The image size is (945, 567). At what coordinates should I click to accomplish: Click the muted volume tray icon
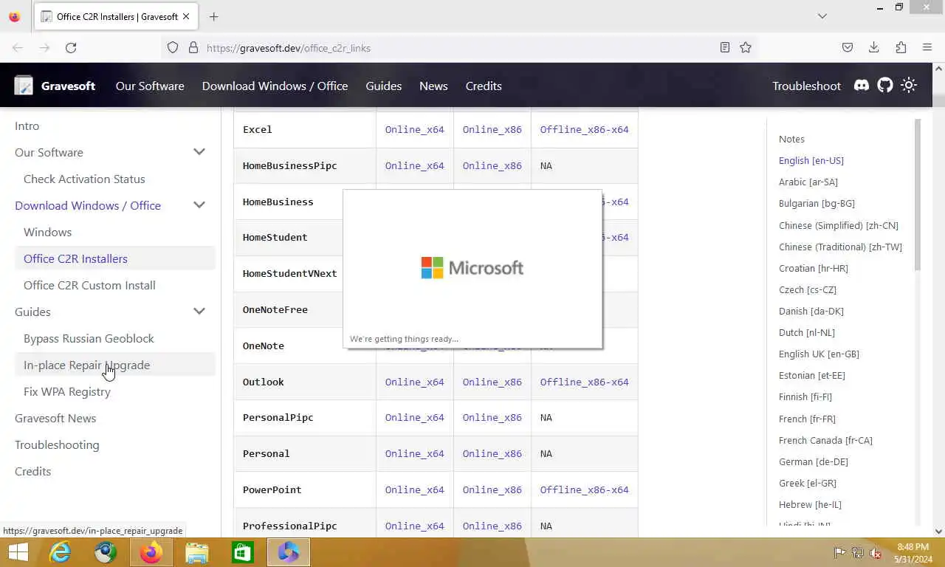click(876, 552)
